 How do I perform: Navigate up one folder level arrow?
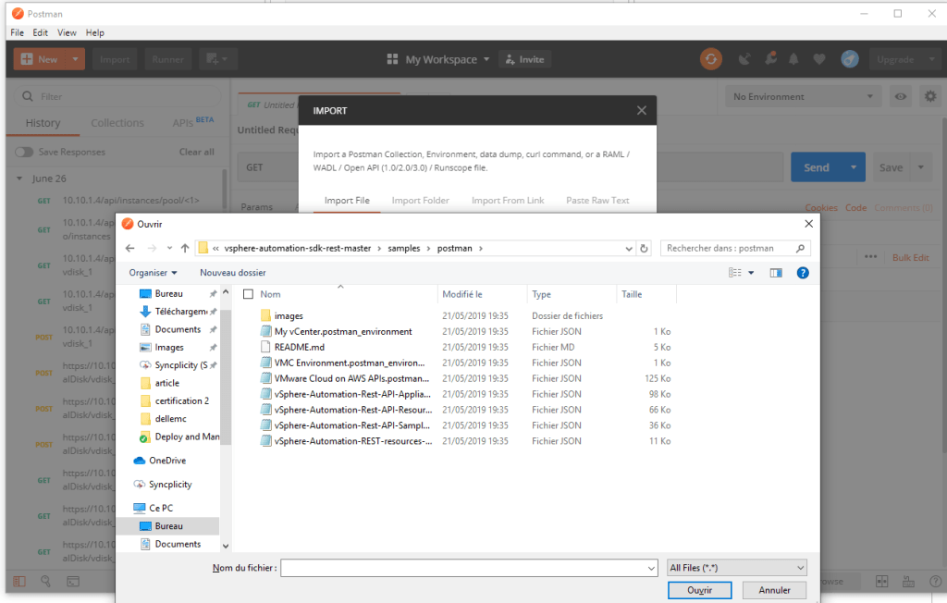coord(185,248)
